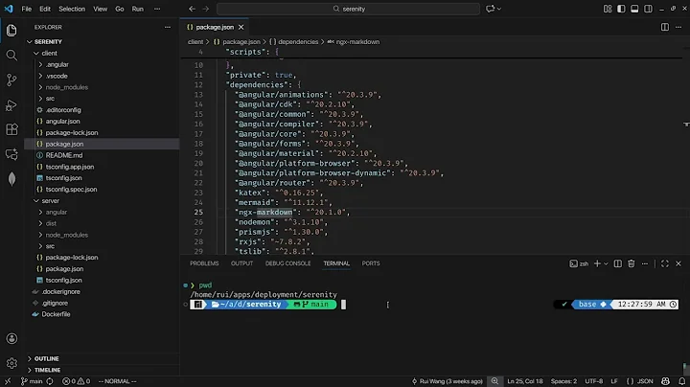Switch to the DEBUG CONSOLE tab

point(287,263)
